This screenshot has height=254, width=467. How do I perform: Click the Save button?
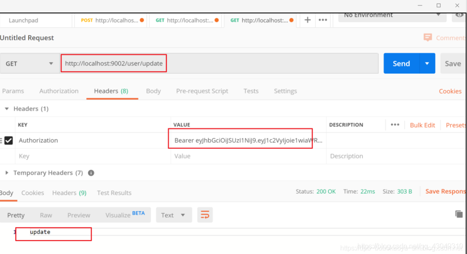(x=453, y=63)
